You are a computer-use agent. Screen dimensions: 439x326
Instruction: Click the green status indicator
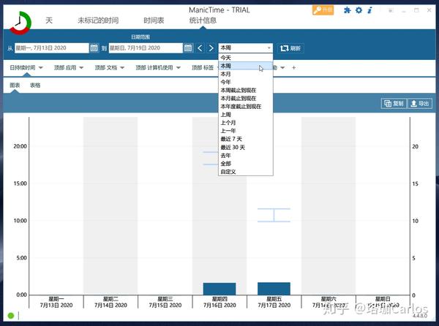pyautogui.click(x=11, y=316)
